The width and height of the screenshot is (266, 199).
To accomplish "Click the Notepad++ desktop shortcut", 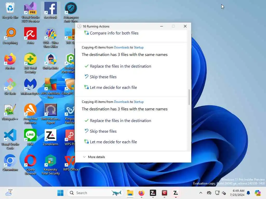I will 10,112.
